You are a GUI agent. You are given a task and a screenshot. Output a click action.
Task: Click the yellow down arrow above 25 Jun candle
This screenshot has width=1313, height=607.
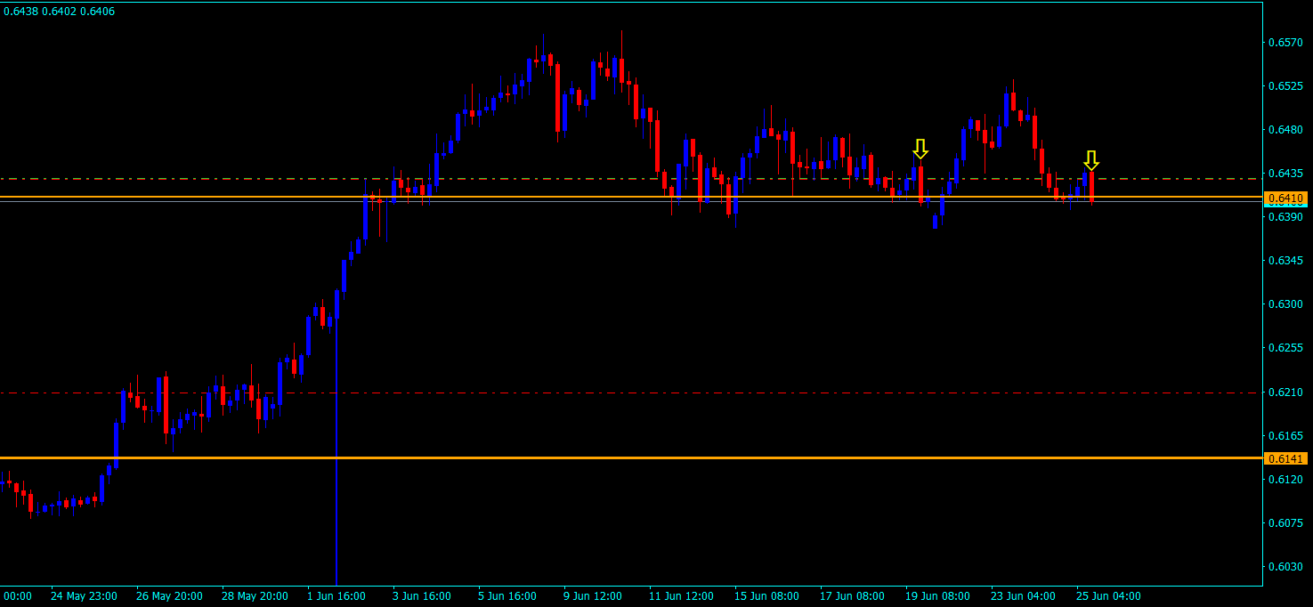point(1091,160)
